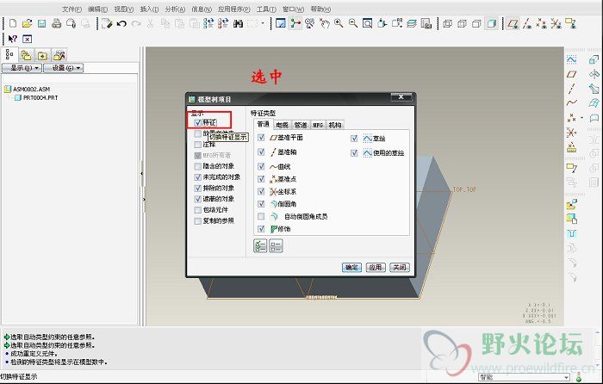Open the 设置 dropdown in model tree
This screenshot has height=384, width=603.
(63, 68)
